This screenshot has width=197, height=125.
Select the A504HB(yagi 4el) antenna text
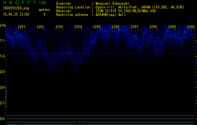pos(111,15)
